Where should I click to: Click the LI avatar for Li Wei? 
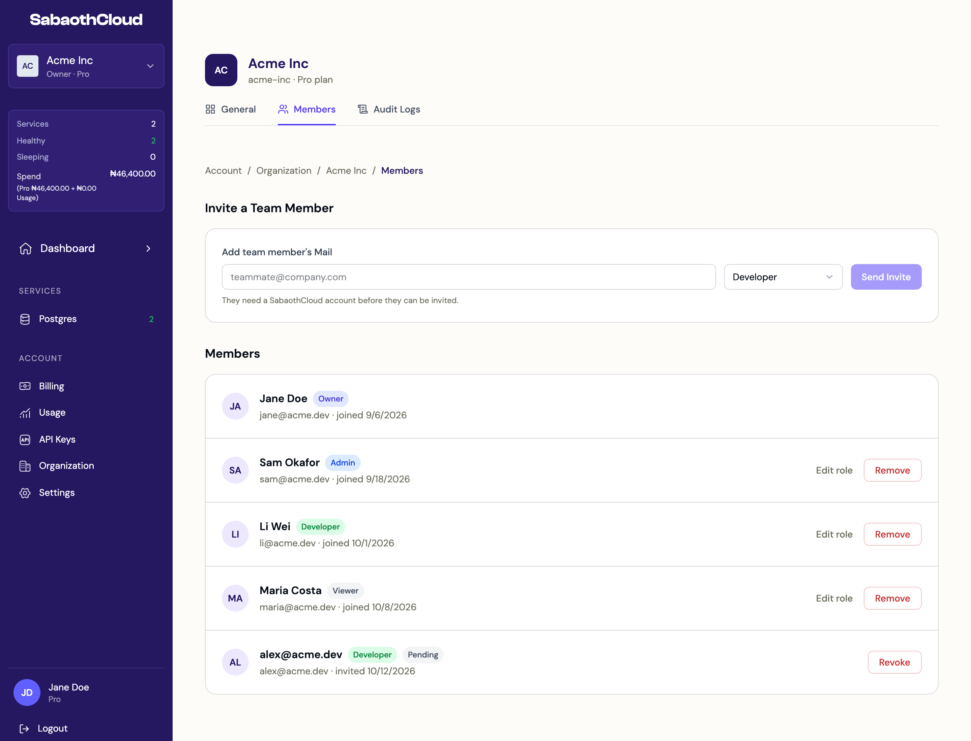(235, 534)
